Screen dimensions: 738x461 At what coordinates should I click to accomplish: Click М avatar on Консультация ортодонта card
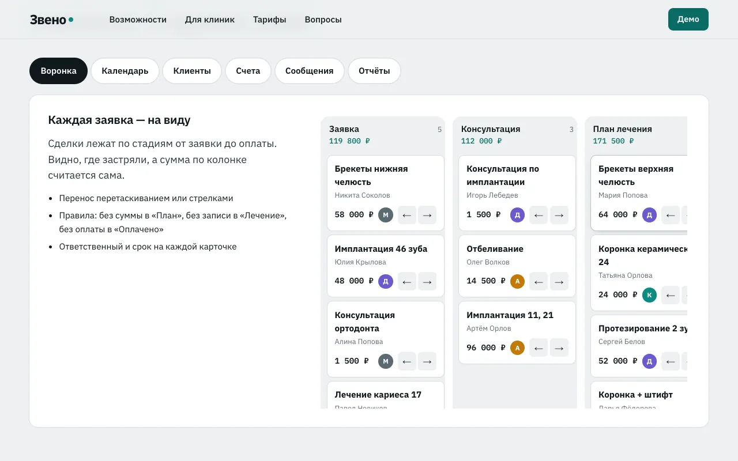pos(386,361)
